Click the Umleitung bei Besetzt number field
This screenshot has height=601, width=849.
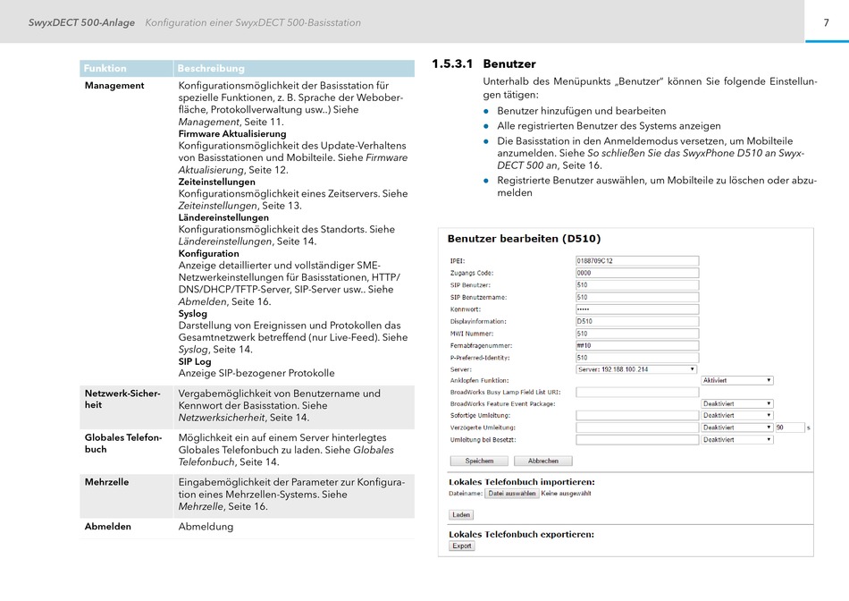pyautogui.click(x=637, y=439)
